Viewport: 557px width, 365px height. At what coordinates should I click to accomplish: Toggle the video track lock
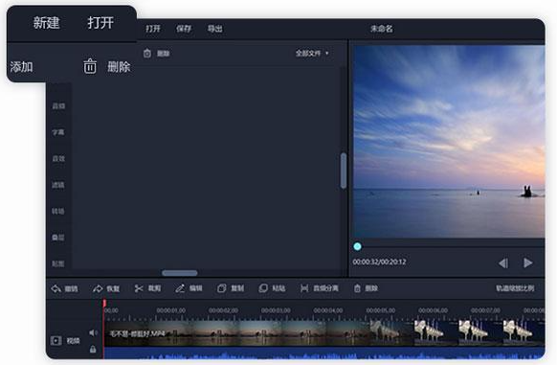93,349
